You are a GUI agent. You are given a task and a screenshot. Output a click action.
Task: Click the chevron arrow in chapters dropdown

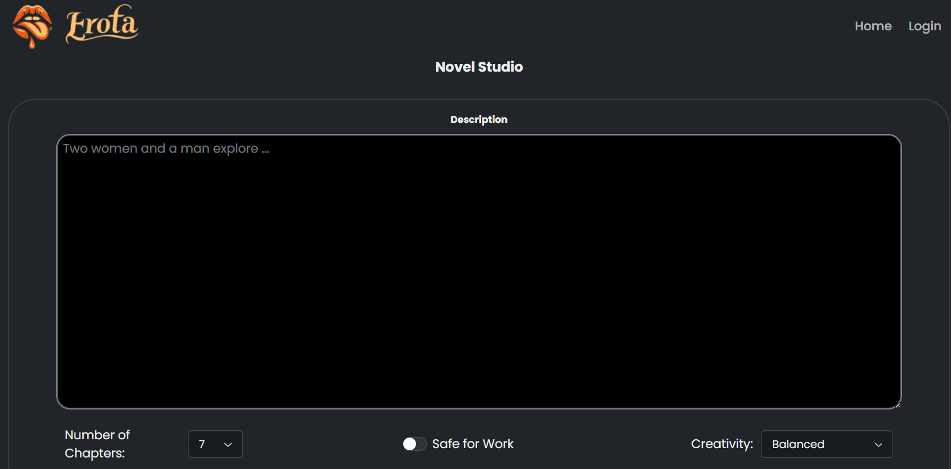(228, 445)
